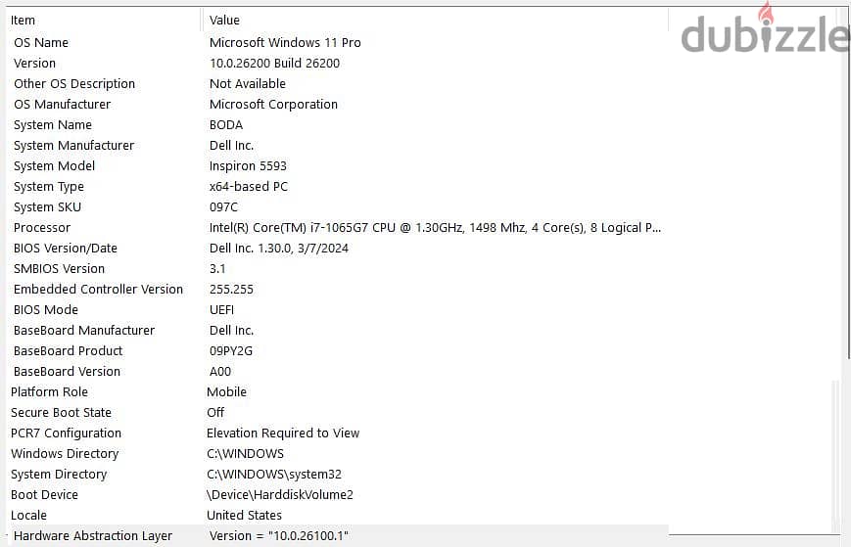Select the SMBIOS Version row label
Image resolution: width=851 pixels, height=547 pixels.
pyautogui.click(x=59, y=269)
